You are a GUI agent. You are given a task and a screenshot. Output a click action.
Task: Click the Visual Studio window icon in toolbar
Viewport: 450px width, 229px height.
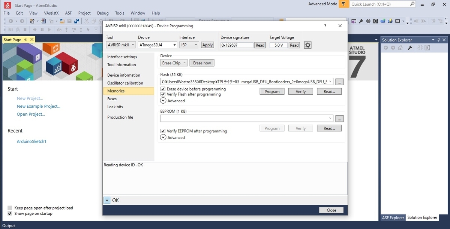coord(354,21)
